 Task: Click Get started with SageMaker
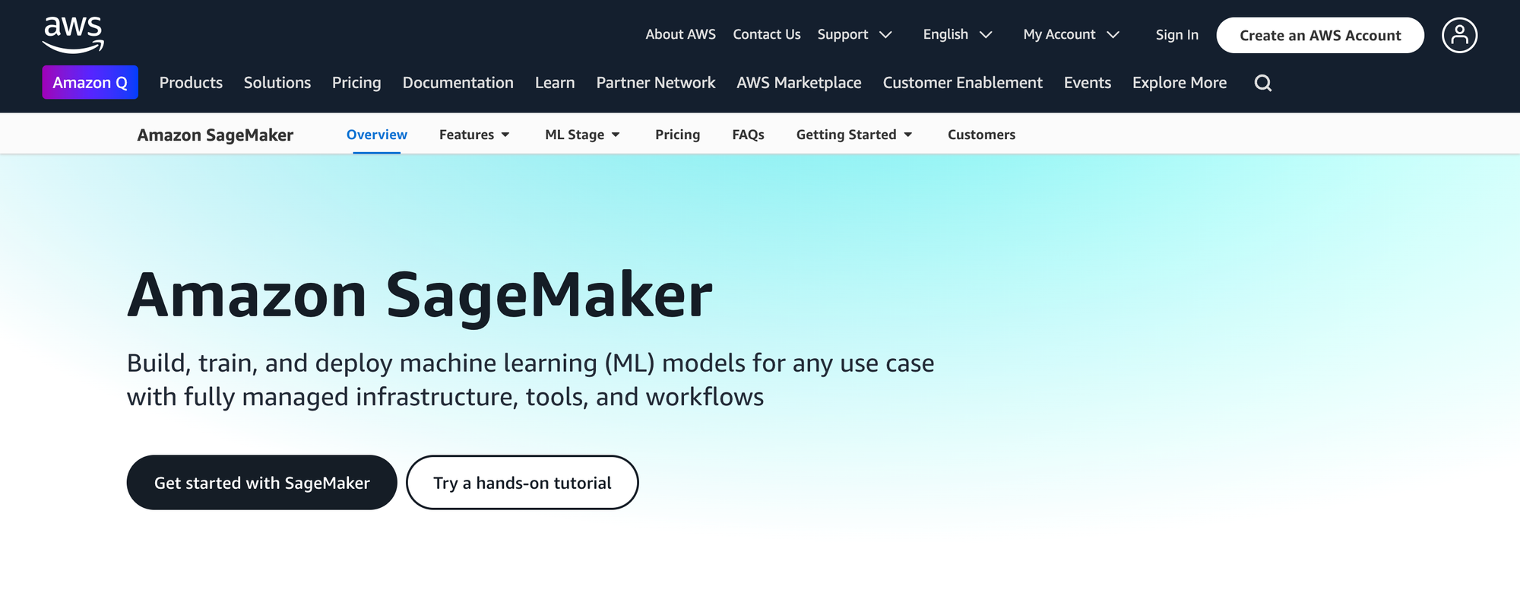pos(261,483)
